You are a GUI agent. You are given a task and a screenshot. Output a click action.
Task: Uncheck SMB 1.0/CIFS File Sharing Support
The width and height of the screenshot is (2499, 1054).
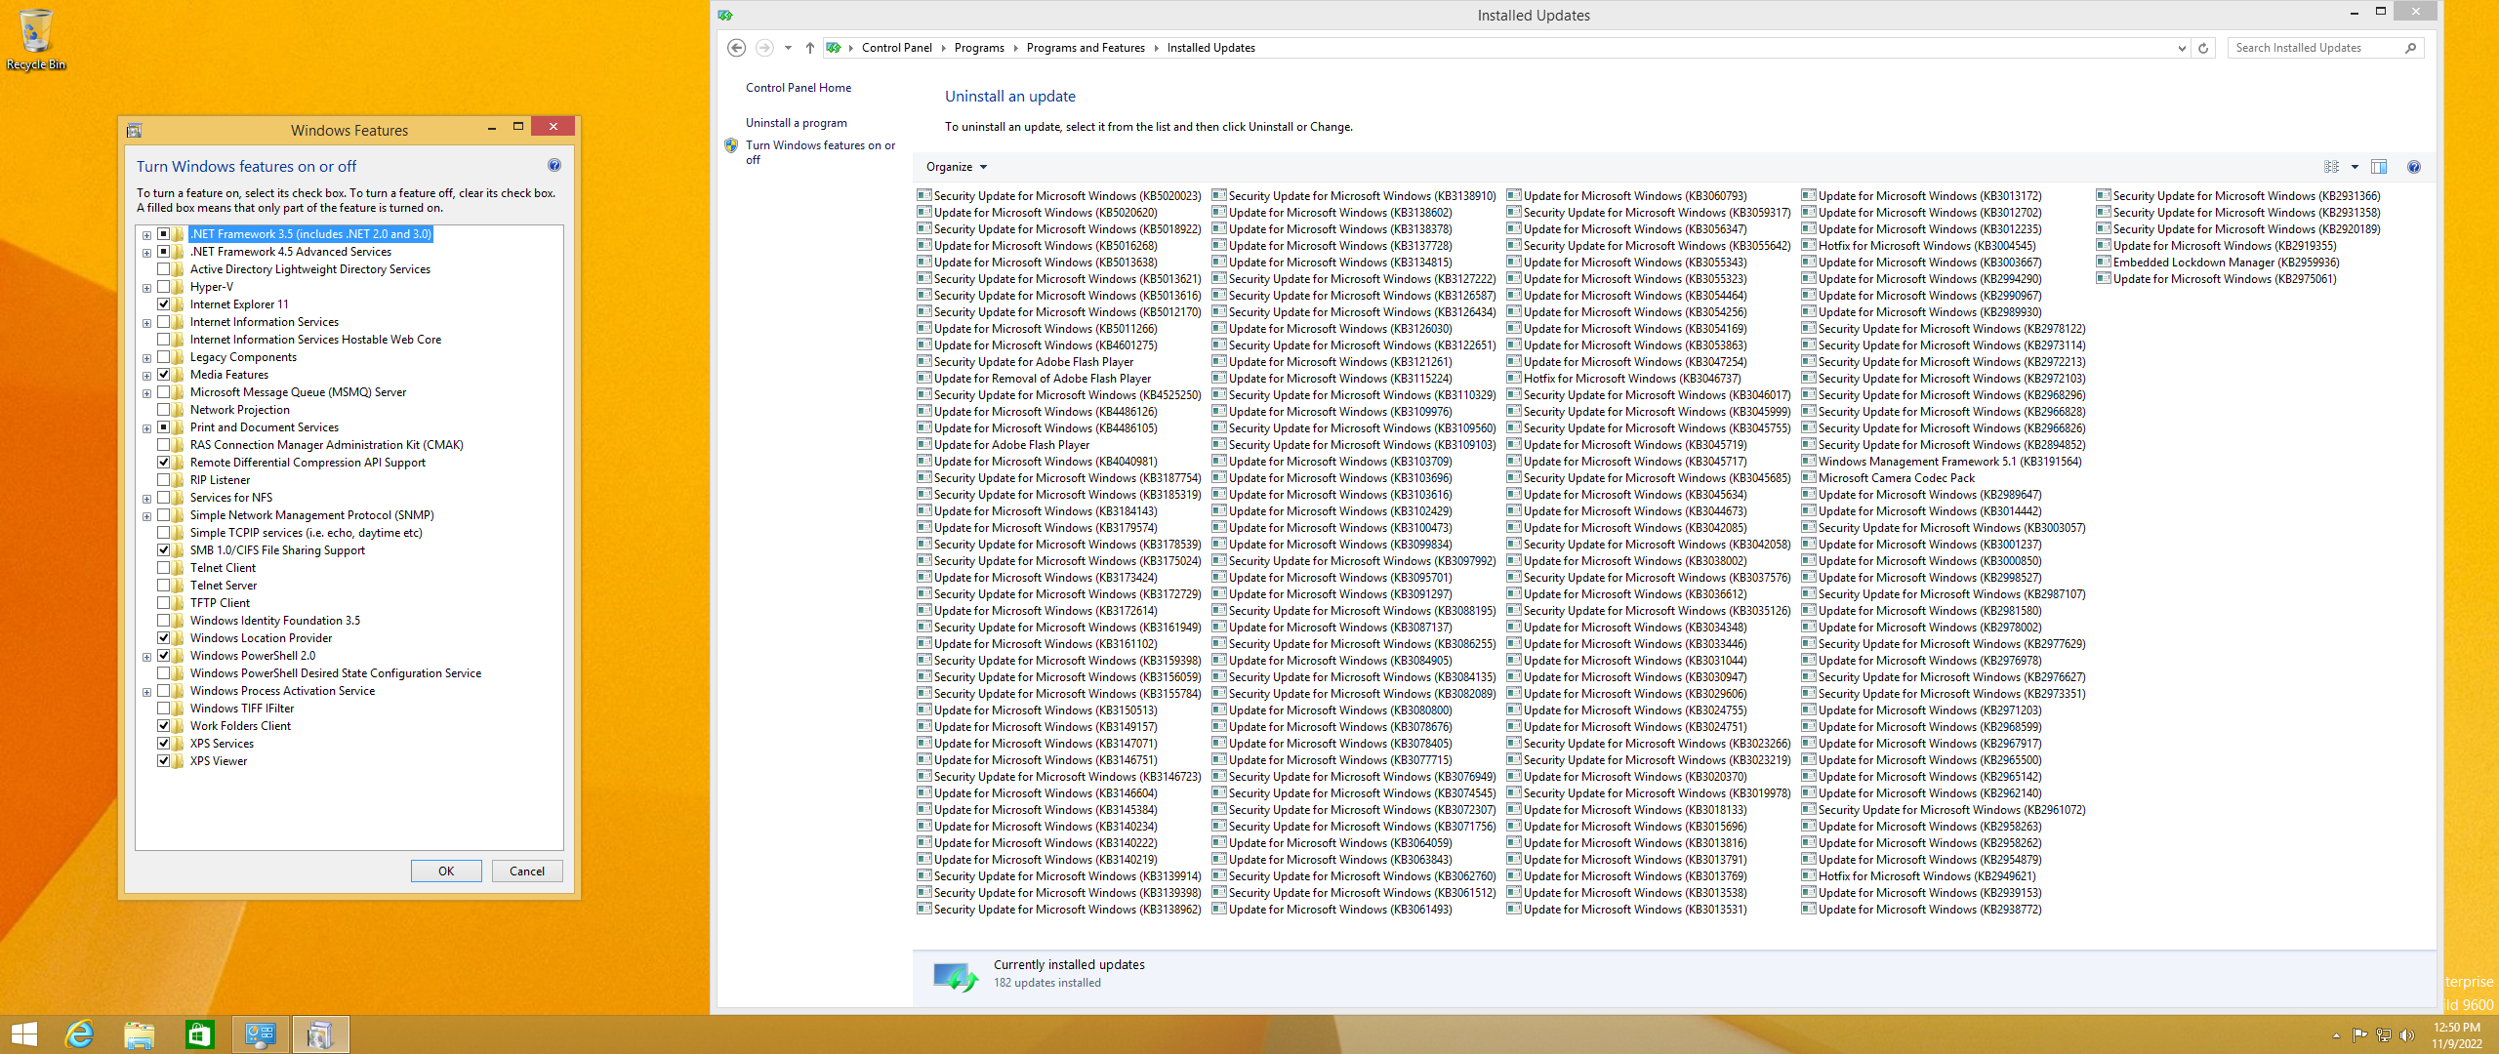[164, 550]
